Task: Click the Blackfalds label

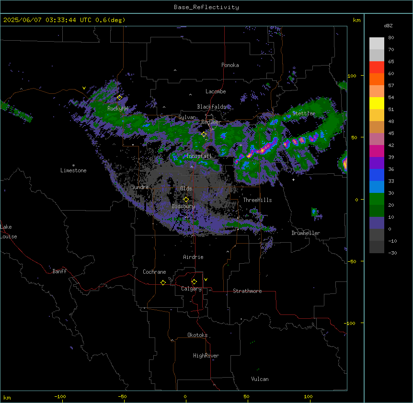Action: click(x=211, y=107)
